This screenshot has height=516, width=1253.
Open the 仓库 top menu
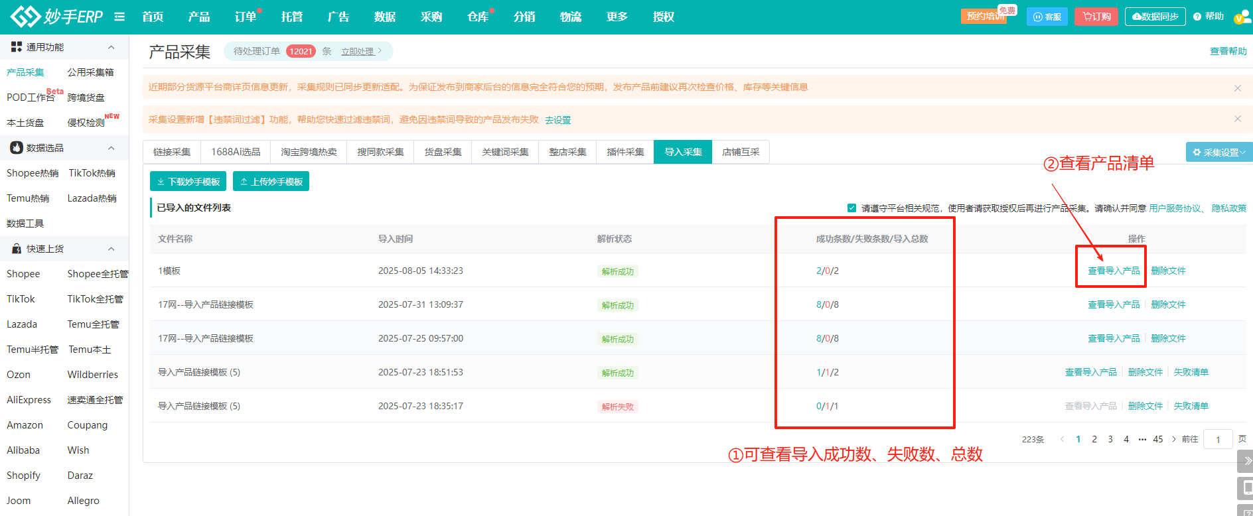coord(478,17)
